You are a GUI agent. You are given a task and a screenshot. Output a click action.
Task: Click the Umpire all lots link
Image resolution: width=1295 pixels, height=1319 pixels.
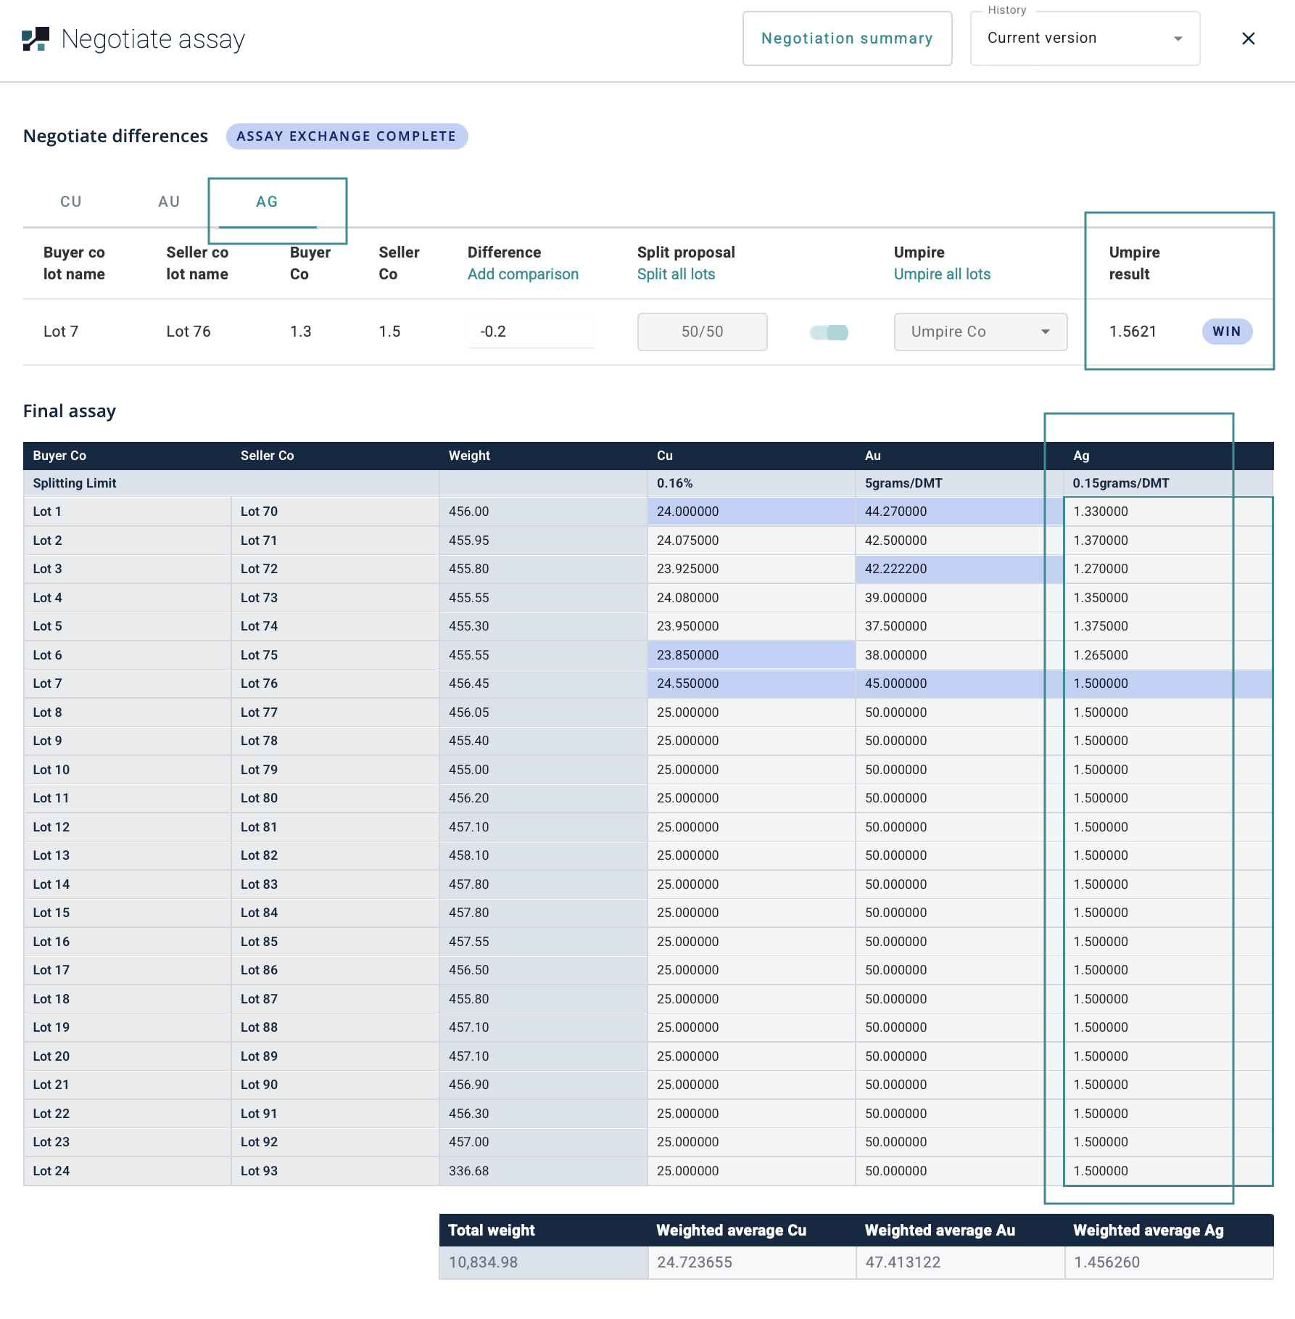click(942, 274)
